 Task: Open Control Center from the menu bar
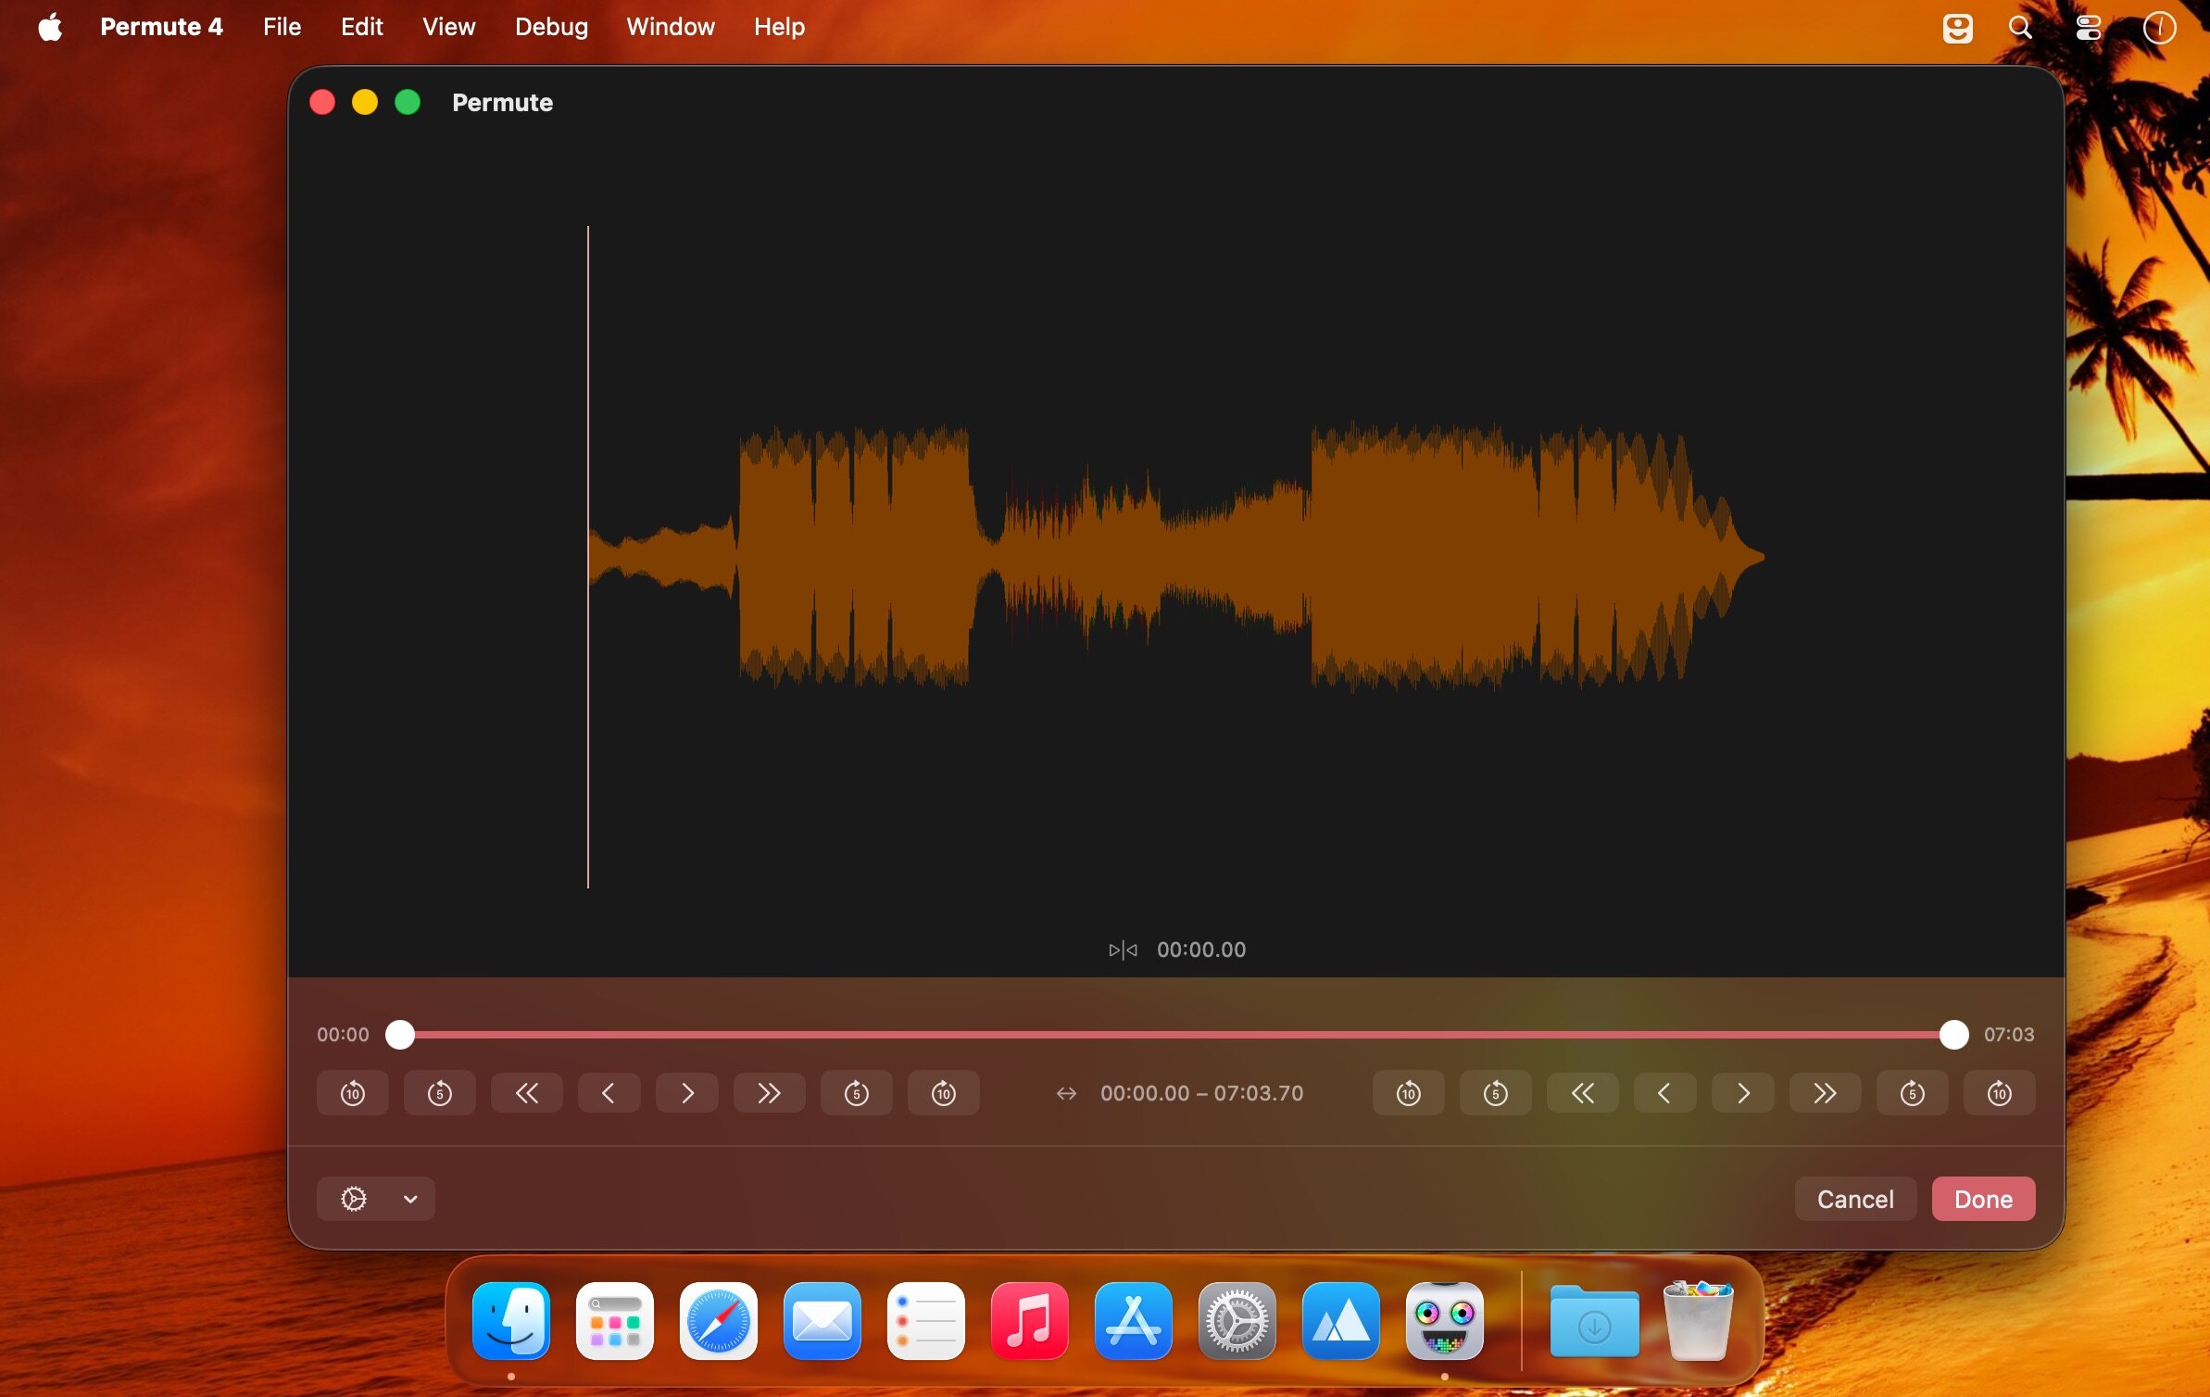click(2088, 28)
